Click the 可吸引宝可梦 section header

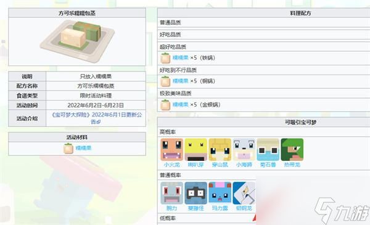(x=264, y=122)
